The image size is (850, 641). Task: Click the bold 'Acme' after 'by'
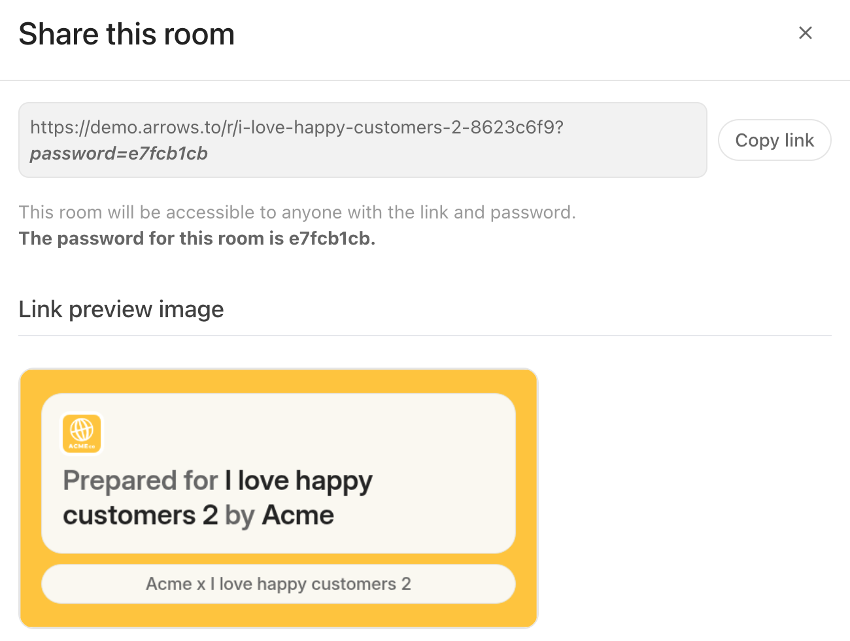(x=298, y=515)
